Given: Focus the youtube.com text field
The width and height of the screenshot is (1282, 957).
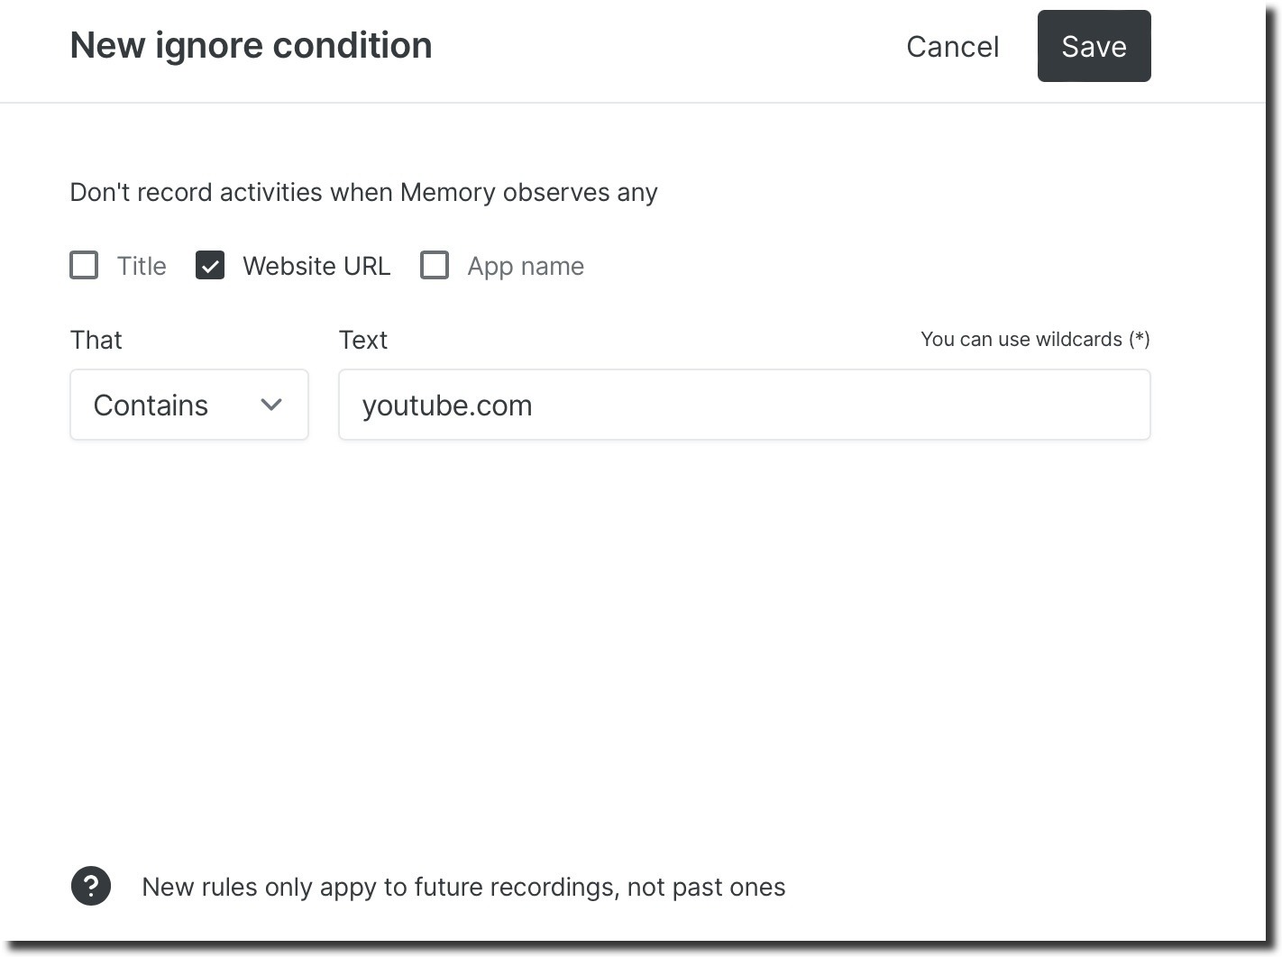Looking at the screenshot, I should coord(744,405).
